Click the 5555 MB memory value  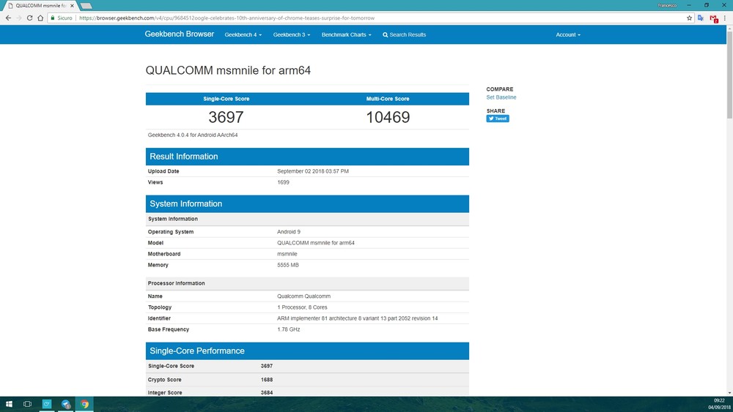287,265
